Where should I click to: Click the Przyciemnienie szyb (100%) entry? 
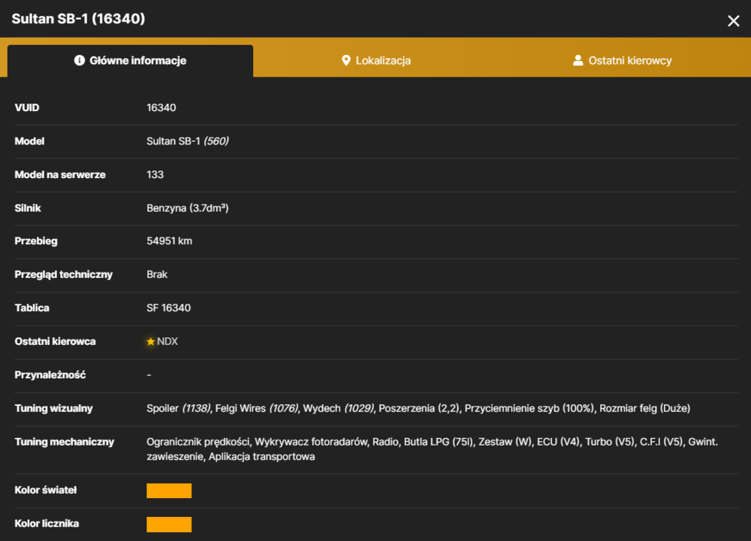(x=529, y=408)
